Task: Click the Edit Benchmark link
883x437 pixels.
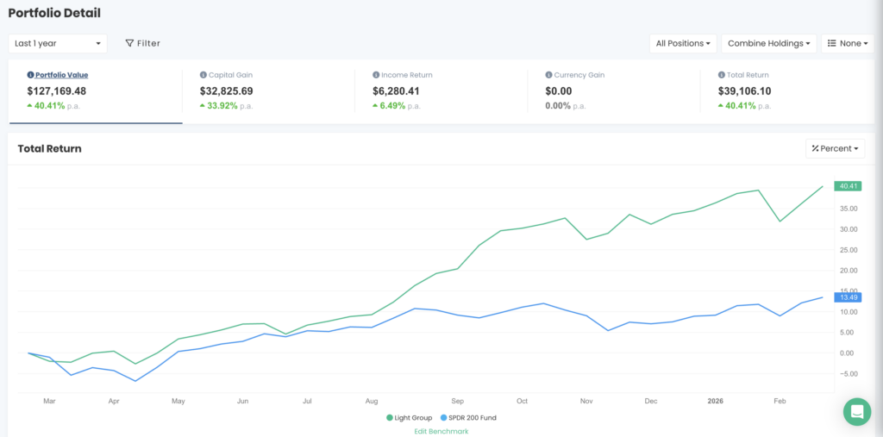Action: 441,431
